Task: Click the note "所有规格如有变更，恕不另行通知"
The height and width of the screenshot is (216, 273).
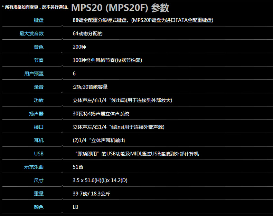Action: pyautogui.click(x=36, y=7)
